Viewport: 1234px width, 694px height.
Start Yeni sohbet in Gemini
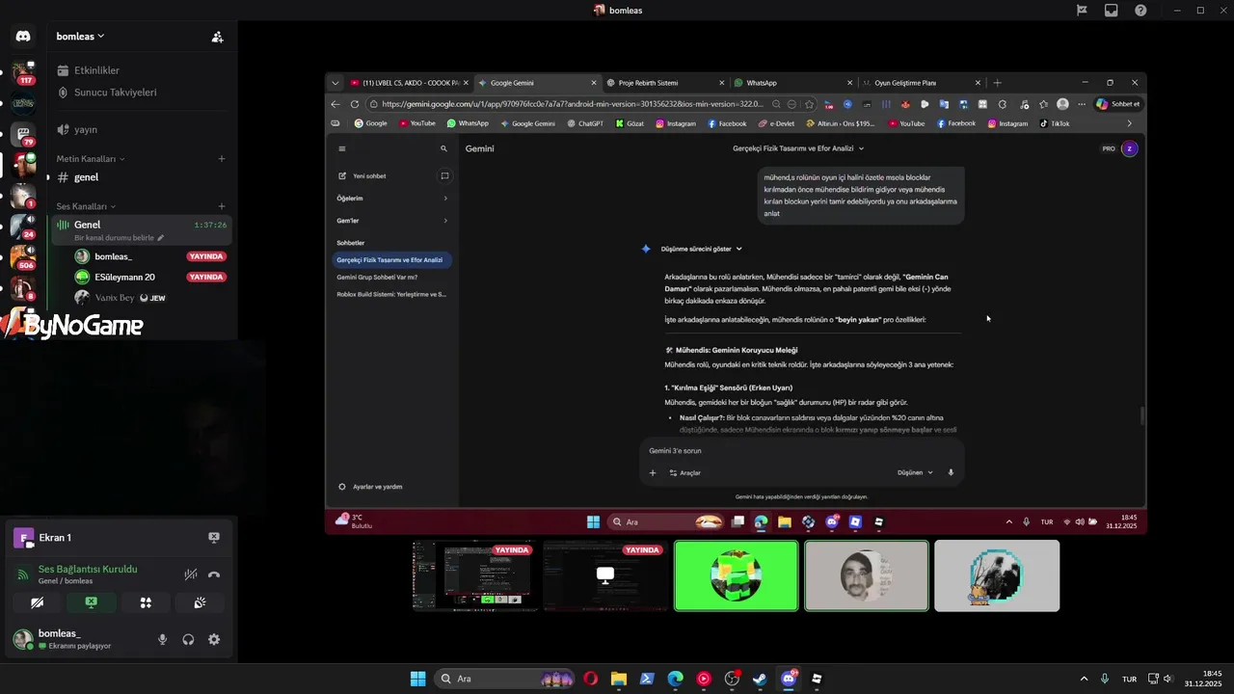point(362,176)
